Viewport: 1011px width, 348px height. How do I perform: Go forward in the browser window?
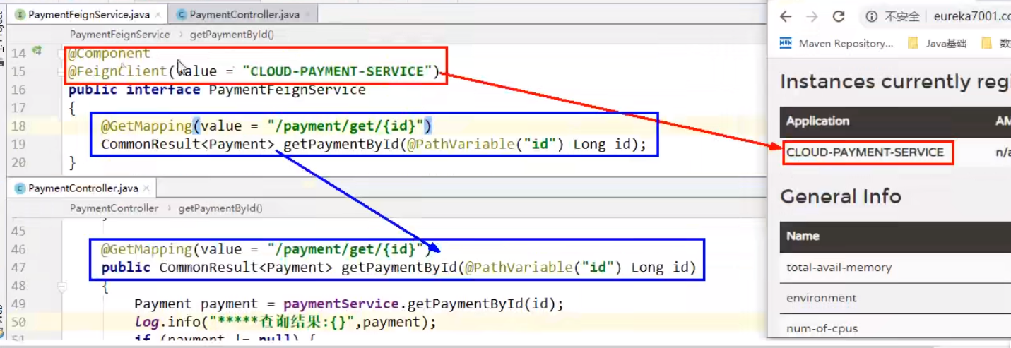click(812, 16)
